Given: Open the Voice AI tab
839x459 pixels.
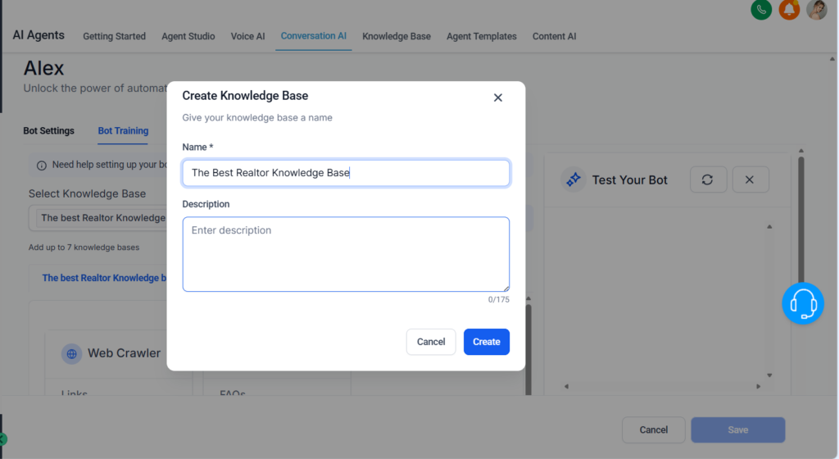Looking at the screenshot, I should (247, 36).
